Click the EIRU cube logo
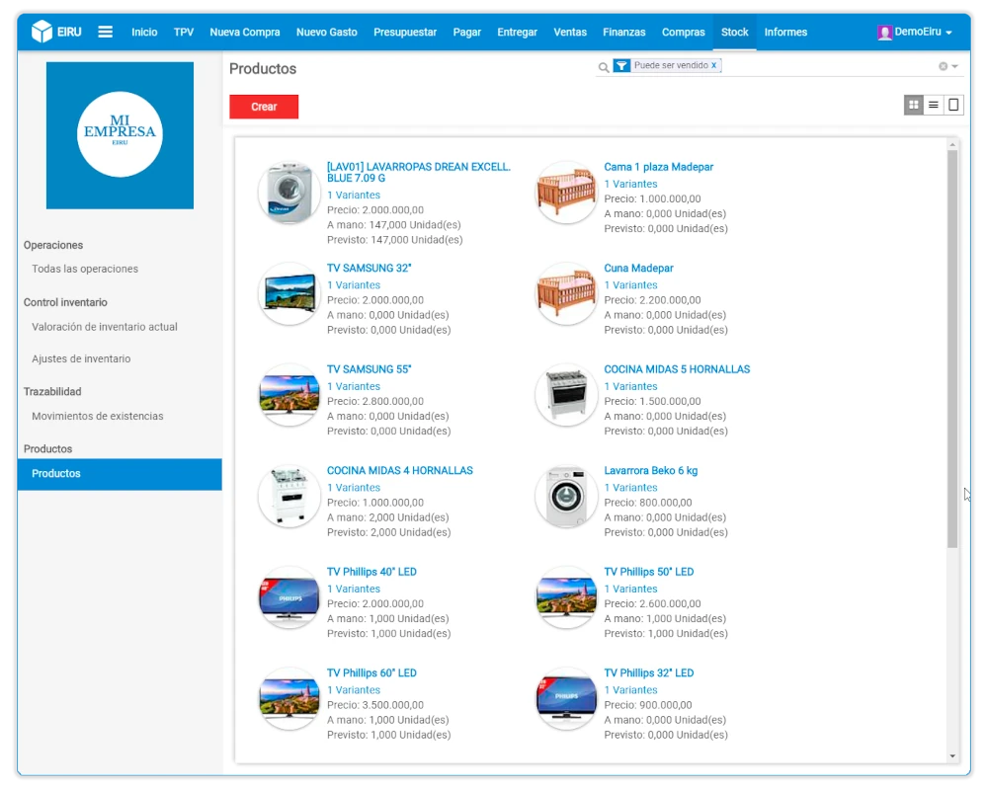This screenshot has height=789, width=988. click(x=41, y=32)
